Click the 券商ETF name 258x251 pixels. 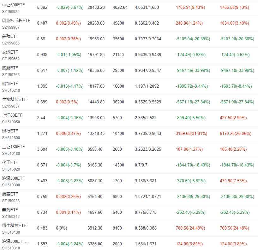10,210
